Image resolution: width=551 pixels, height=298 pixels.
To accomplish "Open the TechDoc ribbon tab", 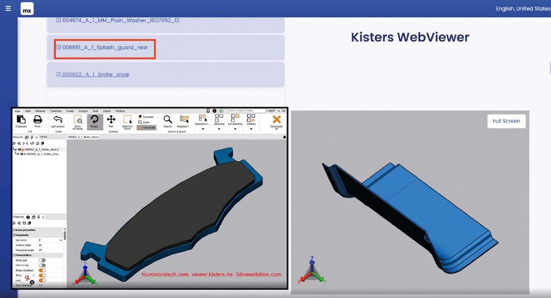I will click(x=120, y=111).
